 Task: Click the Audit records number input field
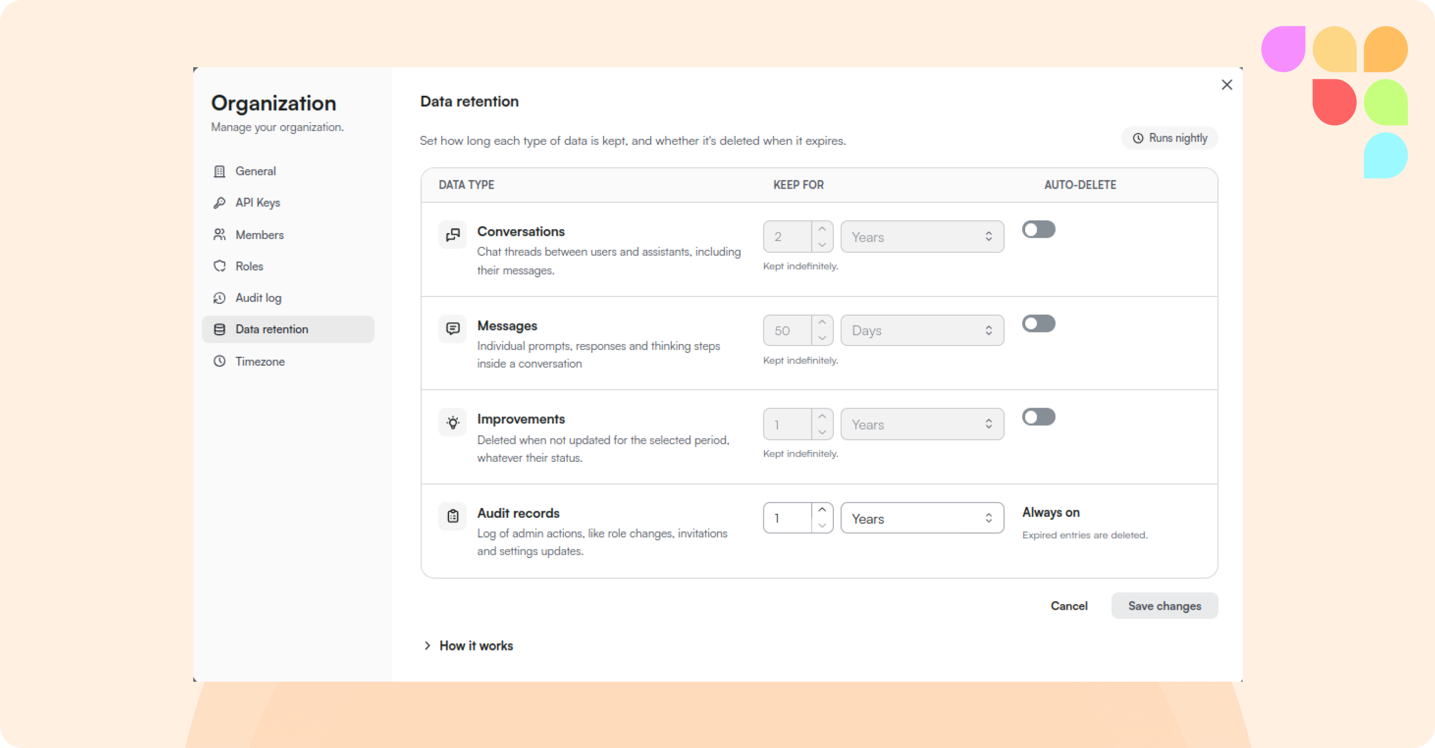[788, 518]
